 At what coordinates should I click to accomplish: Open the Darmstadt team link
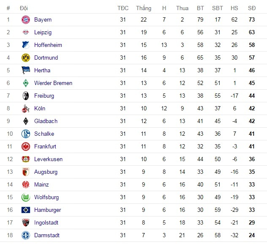click(x=47, y=235)
